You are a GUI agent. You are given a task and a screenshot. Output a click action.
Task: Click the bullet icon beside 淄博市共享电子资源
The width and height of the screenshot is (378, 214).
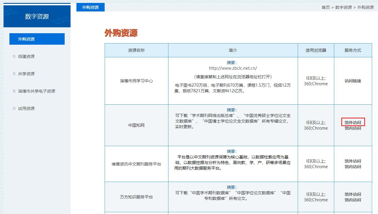pyautogui.click(x=14, y=91)
